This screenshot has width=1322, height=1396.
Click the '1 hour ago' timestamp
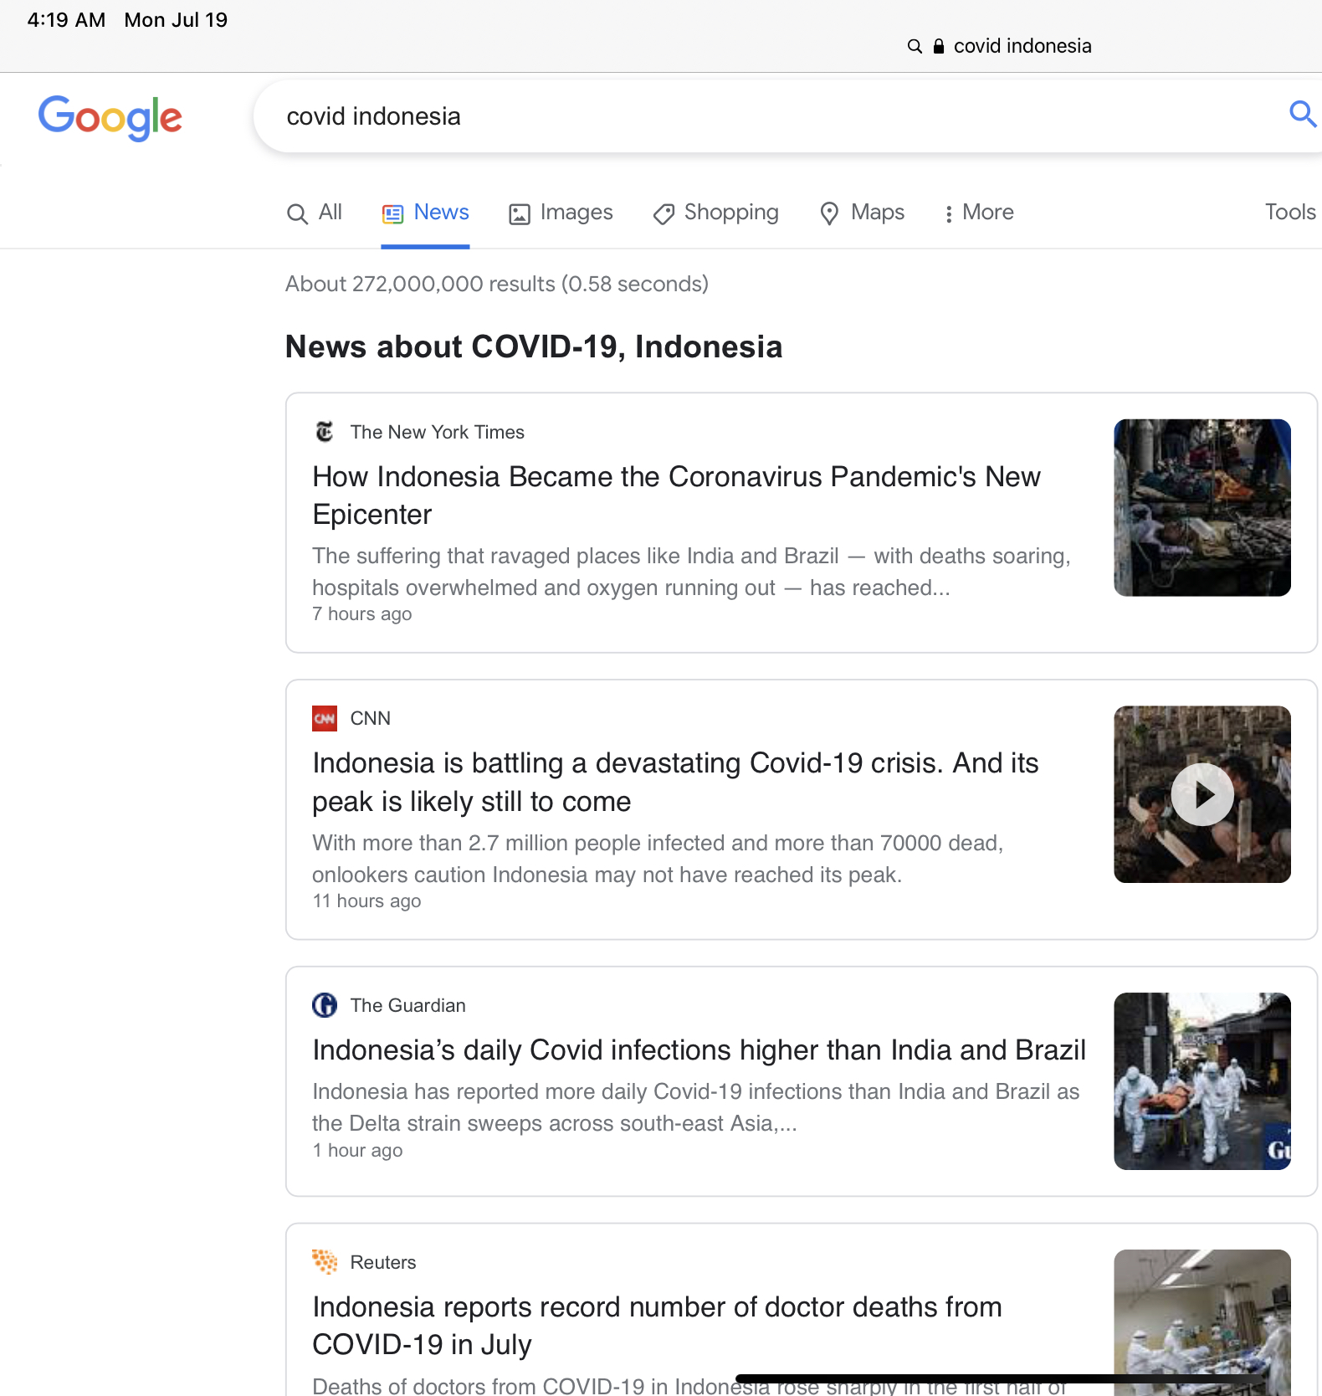tap(358, 1150)
